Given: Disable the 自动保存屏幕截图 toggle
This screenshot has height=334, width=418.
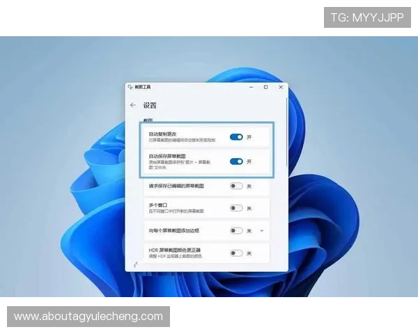Looking at the screenshot, I should pos(236,161).
